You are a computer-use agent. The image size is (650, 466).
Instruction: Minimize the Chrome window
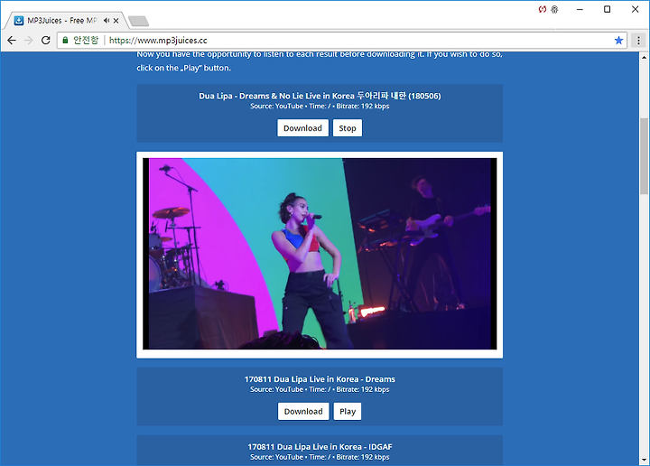580,9
